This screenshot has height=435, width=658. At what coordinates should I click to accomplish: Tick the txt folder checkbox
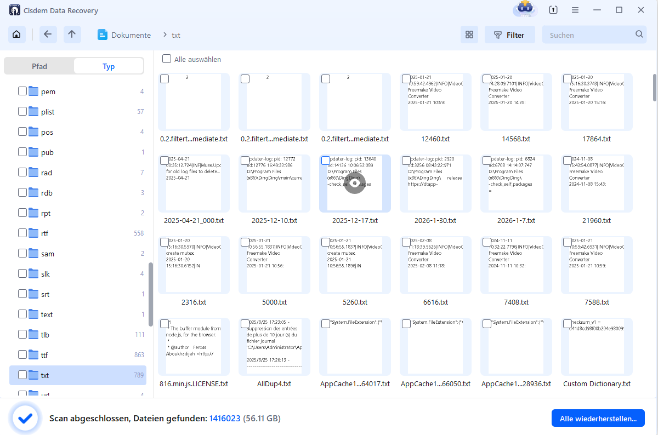click(x=22, y=375)
